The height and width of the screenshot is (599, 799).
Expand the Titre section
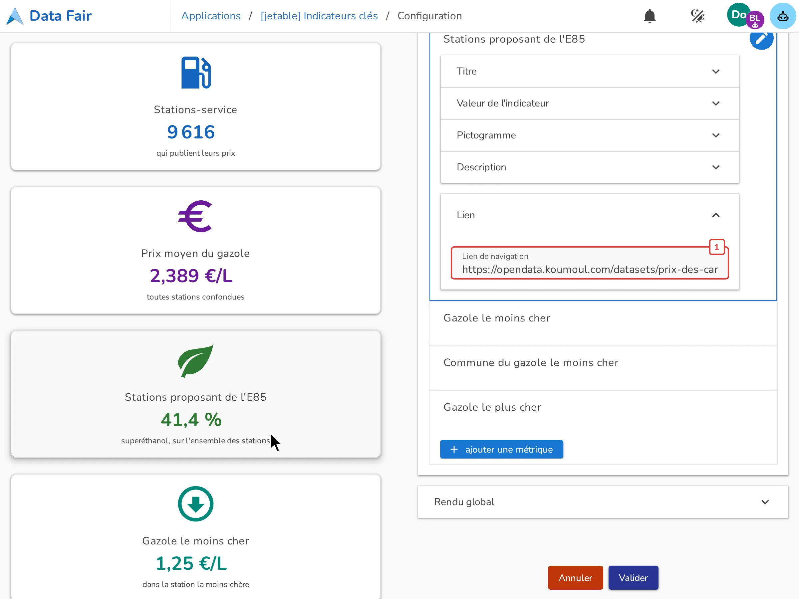point(590,71)
